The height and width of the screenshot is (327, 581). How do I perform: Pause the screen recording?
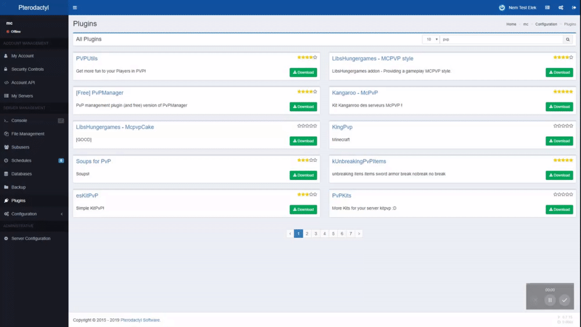click(550, 300)
